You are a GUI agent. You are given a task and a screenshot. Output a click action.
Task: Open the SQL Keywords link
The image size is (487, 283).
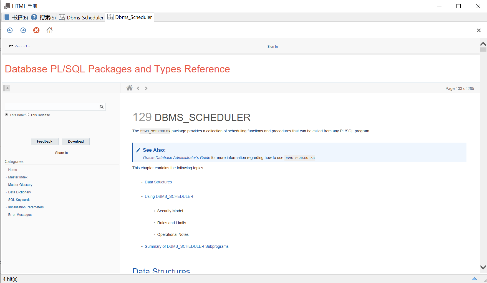coord(19,200)
